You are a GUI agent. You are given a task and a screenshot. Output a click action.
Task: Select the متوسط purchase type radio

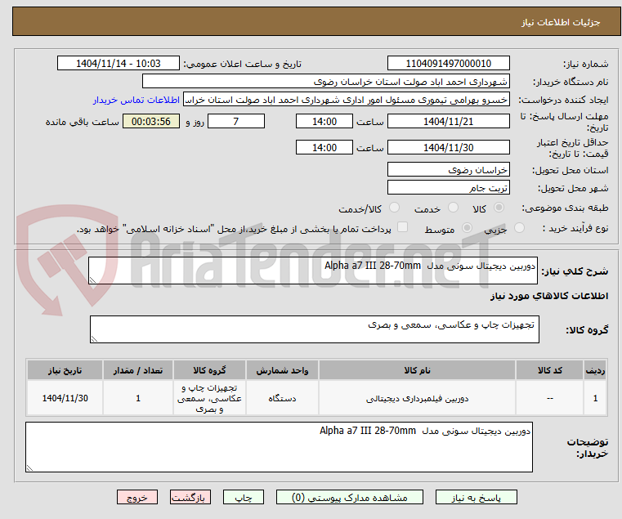tap(467, 228)
